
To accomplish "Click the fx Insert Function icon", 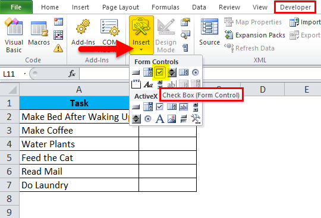I will (x=72, y=74).
